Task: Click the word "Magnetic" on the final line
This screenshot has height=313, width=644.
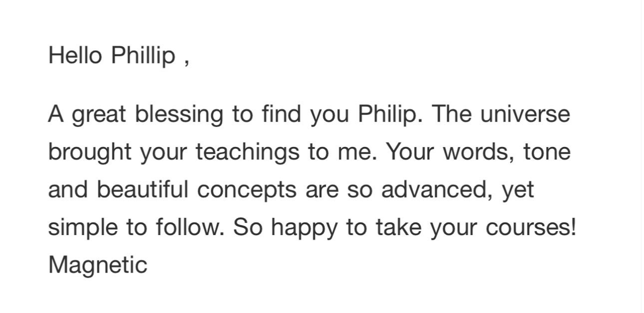Action: [98, 266]
